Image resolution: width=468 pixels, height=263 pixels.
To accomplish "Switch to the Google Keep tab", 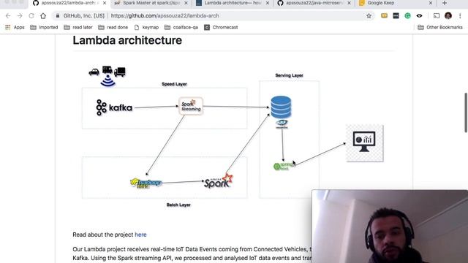I will tap(395, 3).
